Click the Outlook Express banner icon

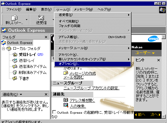[4, 30]
